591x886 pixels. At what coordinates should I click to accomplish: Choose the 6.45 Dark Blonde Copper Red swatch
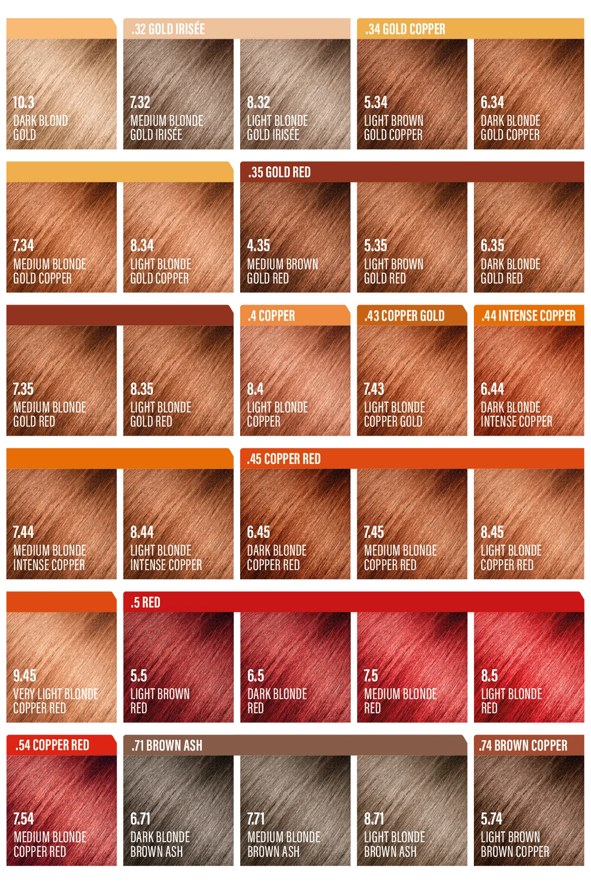tap(295, 524)
